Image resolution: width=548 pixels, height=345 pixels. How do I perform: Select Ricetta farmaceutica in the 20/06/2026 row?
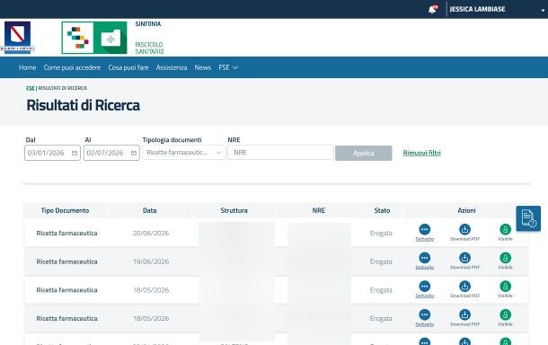66,234
